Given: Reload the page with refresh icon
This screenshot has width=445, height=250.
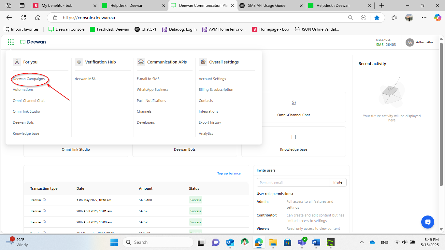Looking at the screenshot, I should [23, 18].
